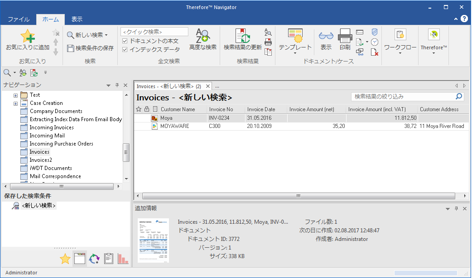Screen dimensions: 472x278
Task: Pin the Navigation (ナビゲーション) panel
Action: click(117, 85)
